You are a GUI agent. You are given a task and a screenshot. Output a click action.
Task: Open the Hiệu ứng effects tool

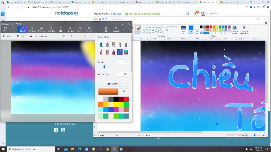70,29
